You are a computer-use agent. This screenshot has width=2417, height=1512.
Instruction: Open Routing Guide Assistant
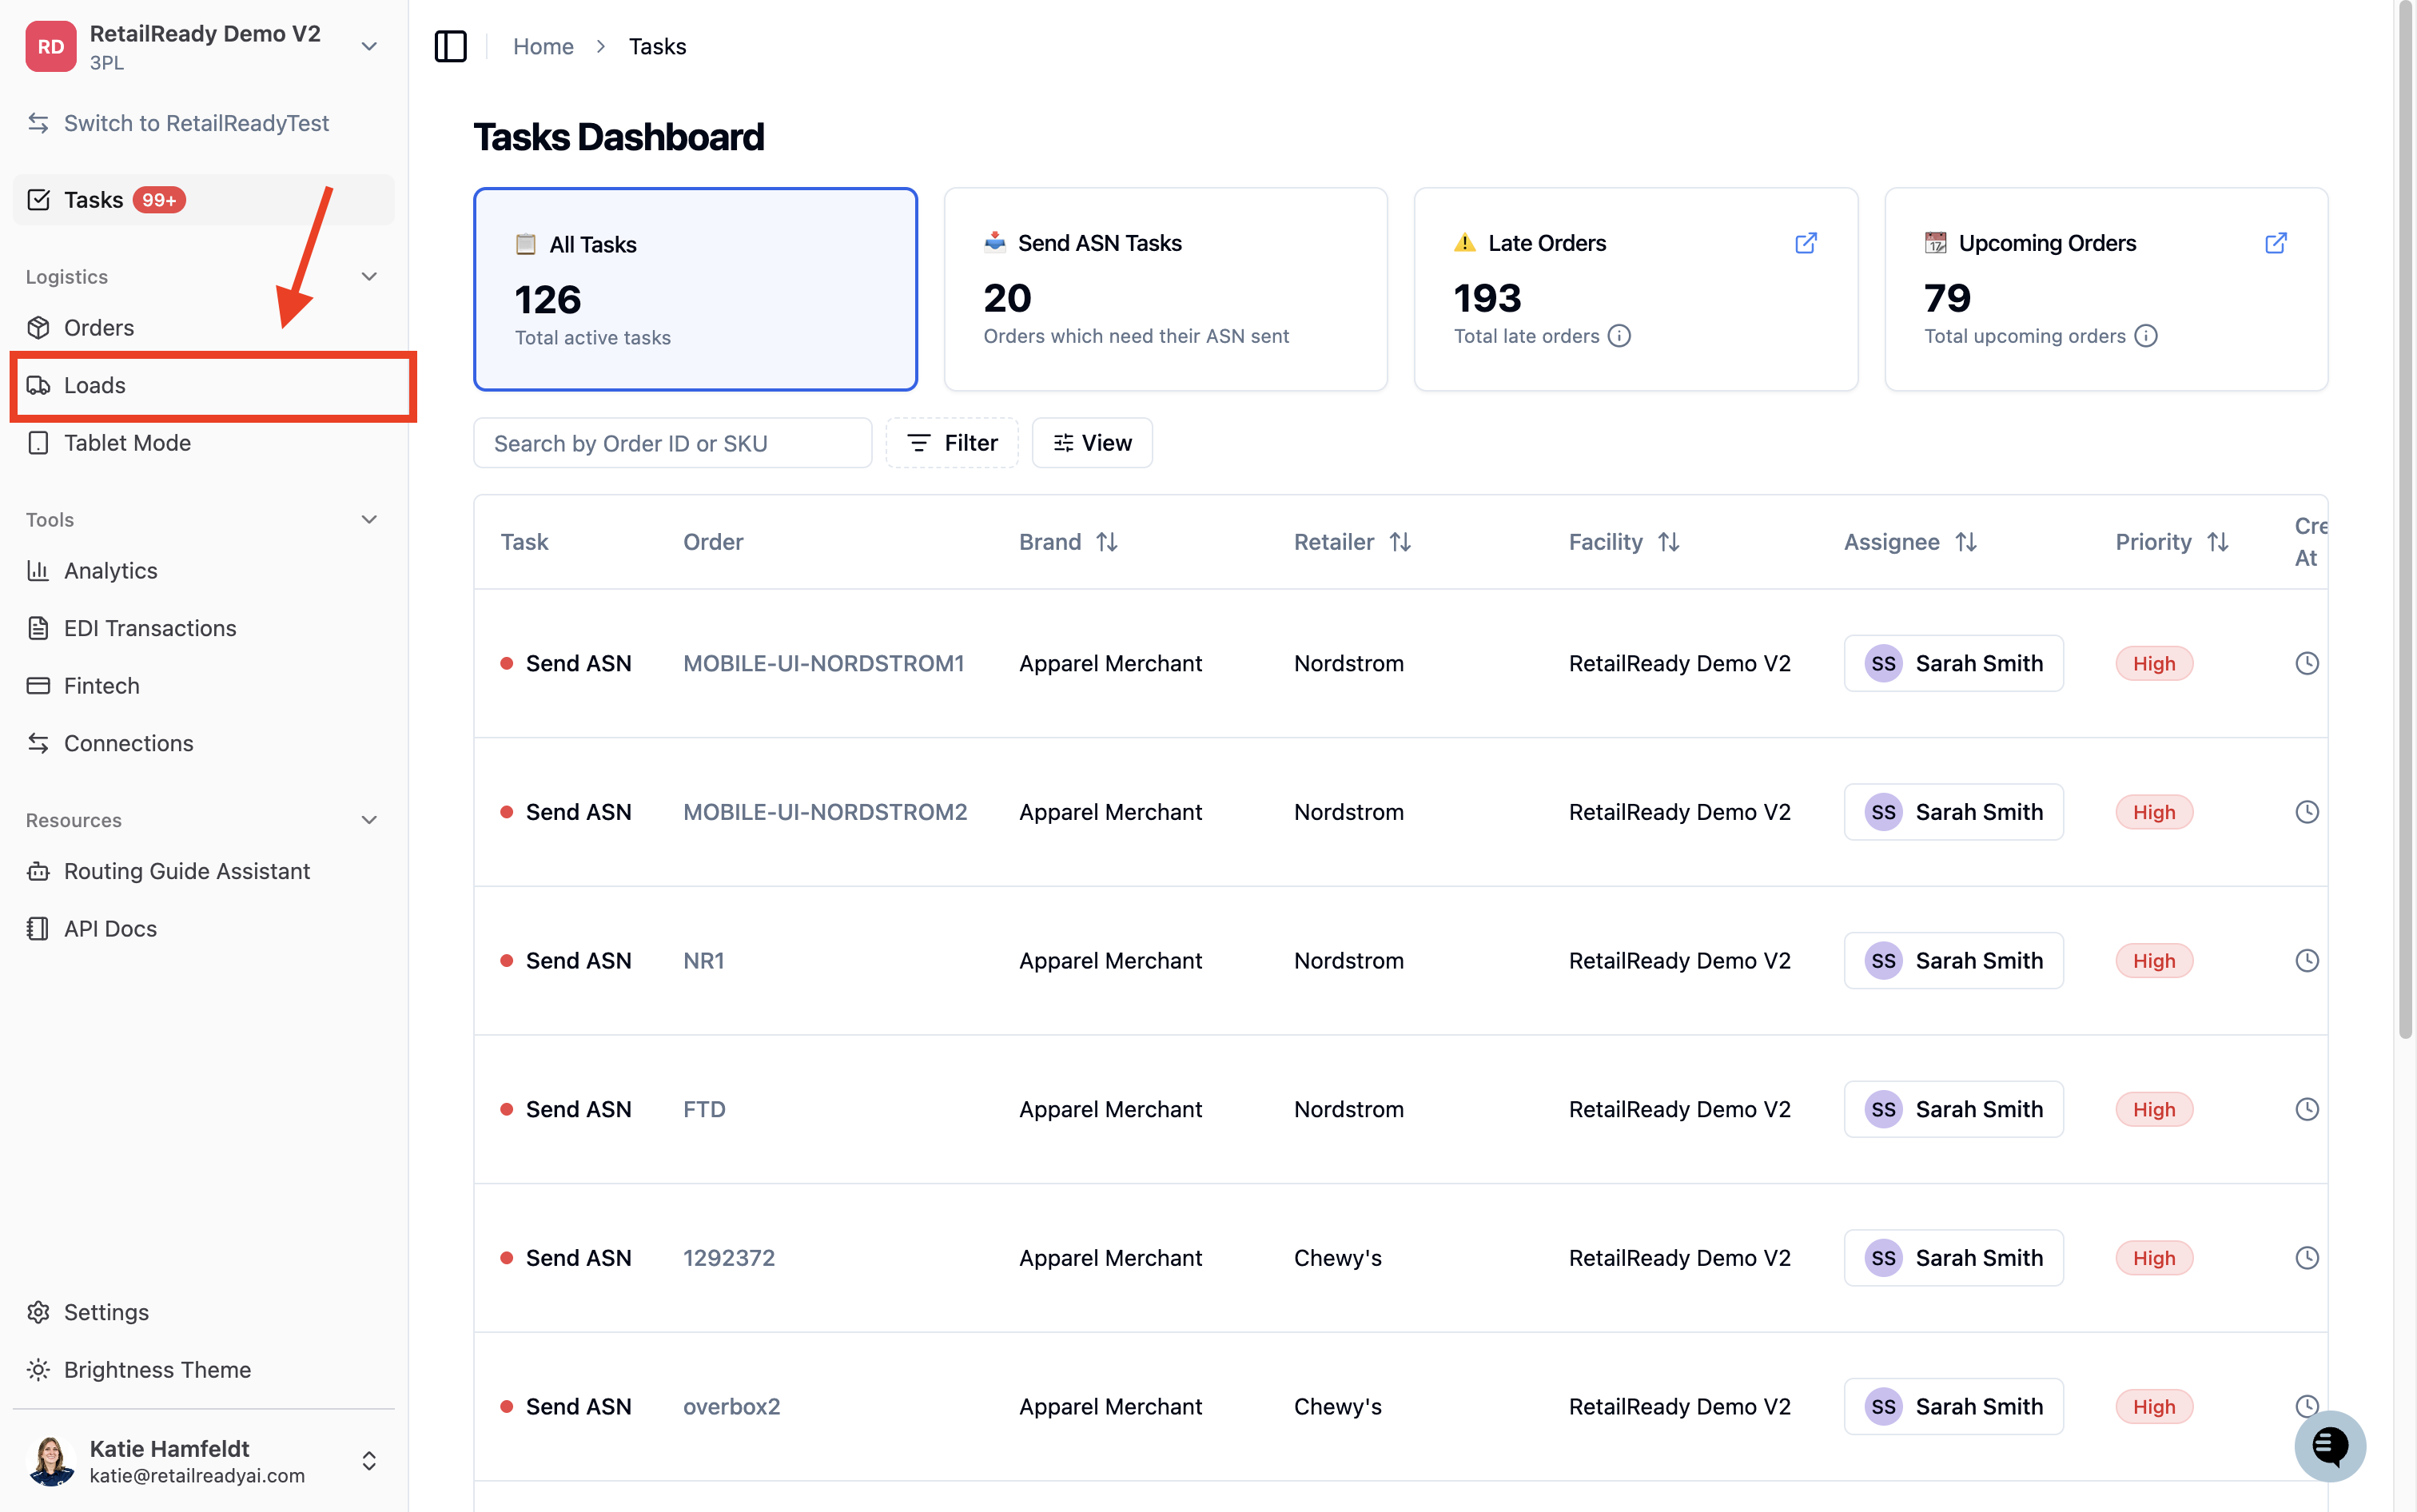pyautogui.click(x=204, y=871)
